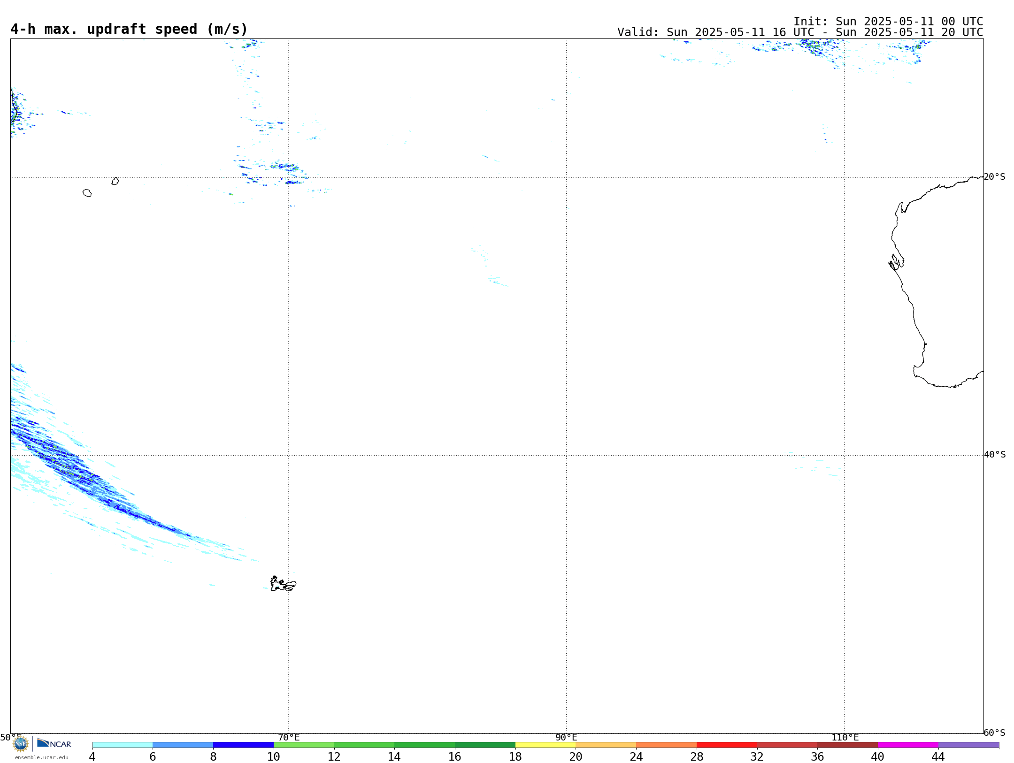Select the muted red 32-36 colorbar segment

point(787,745)
